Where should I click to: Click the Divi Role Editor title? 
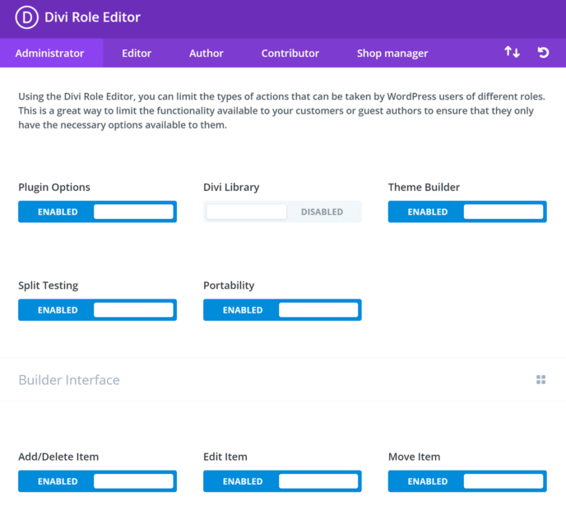(x=92, y=17)
